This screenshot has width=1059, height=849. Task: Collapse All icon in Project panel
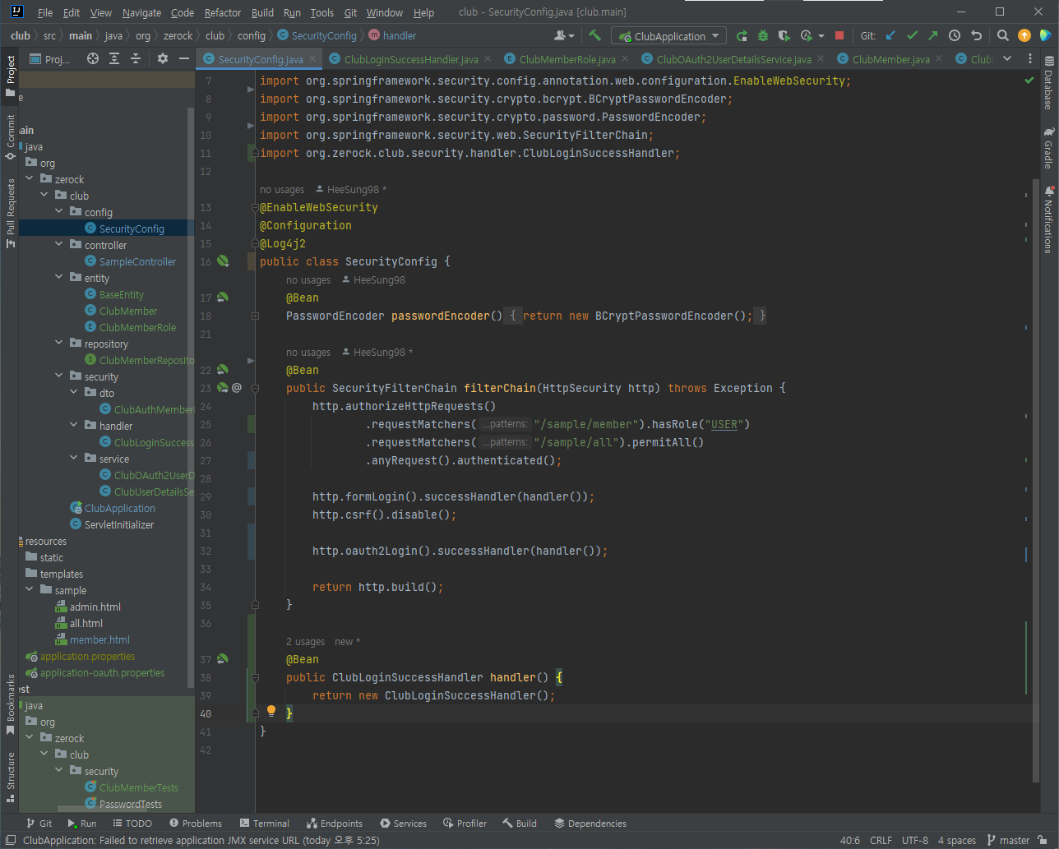[136, 58]
